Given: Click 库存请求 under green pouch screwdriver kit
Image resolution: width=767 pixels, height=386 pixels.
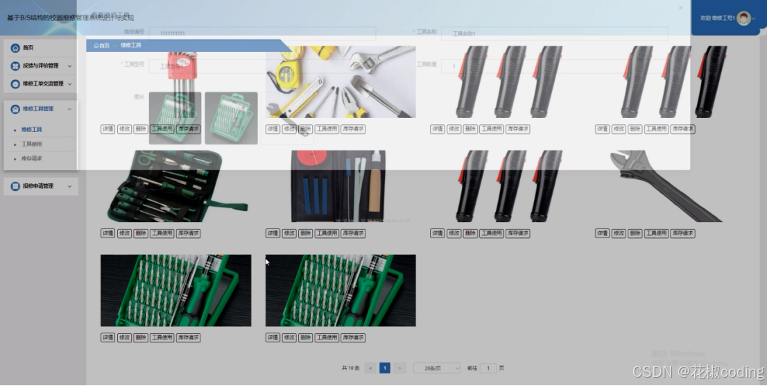Looking at the screenshot, I should tap(188, 234).
